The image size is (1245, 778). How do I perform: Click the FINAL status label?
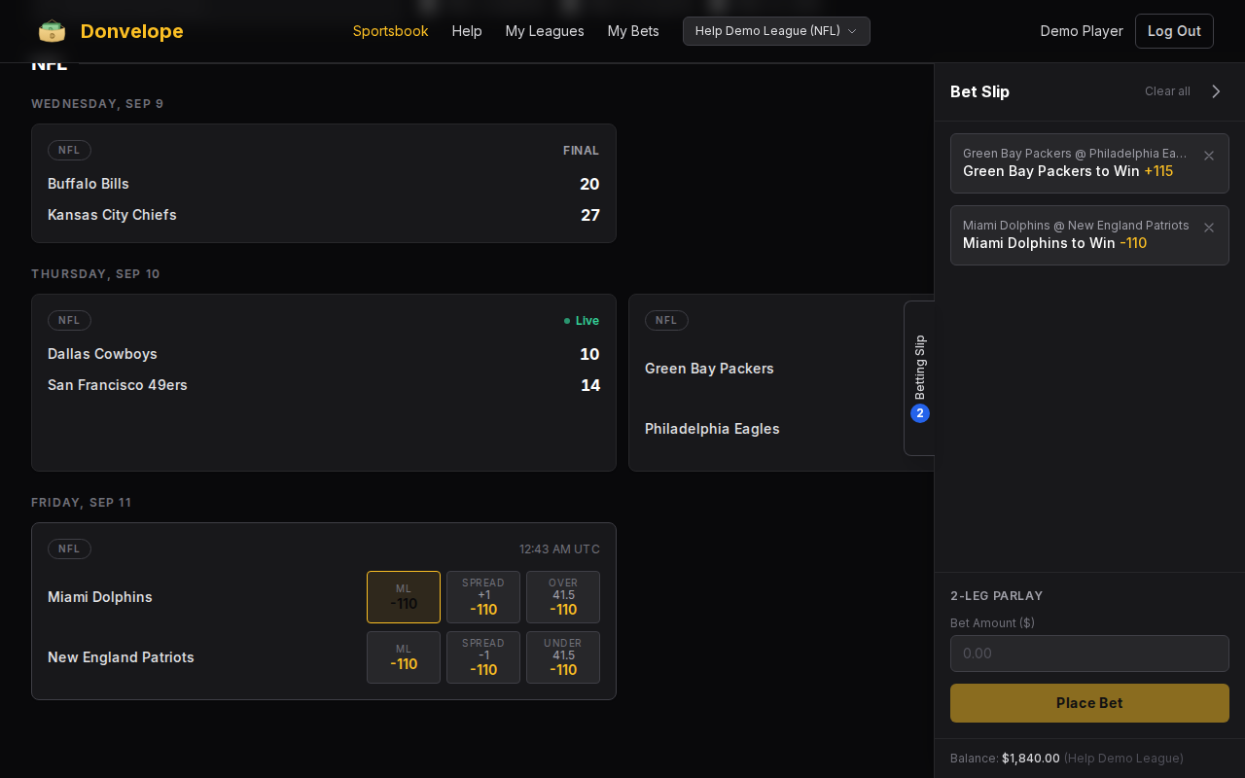coord(581,151)
